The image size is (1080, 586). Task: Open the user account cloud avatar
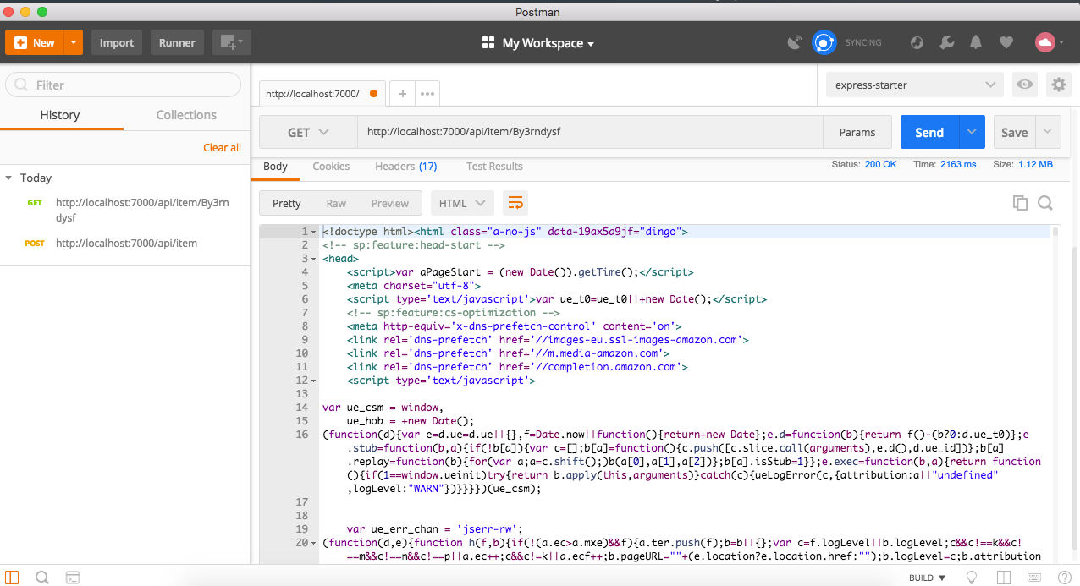point(1044,42)
